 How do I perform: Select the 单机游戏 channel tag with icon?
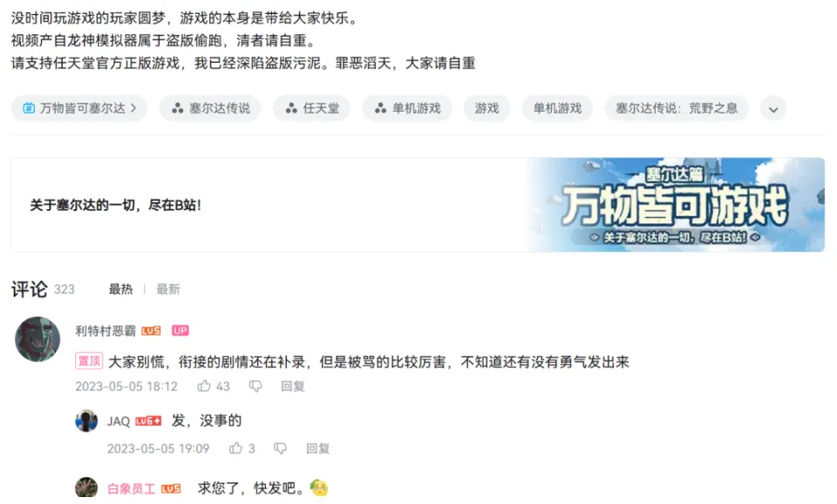tap(407, 108)
